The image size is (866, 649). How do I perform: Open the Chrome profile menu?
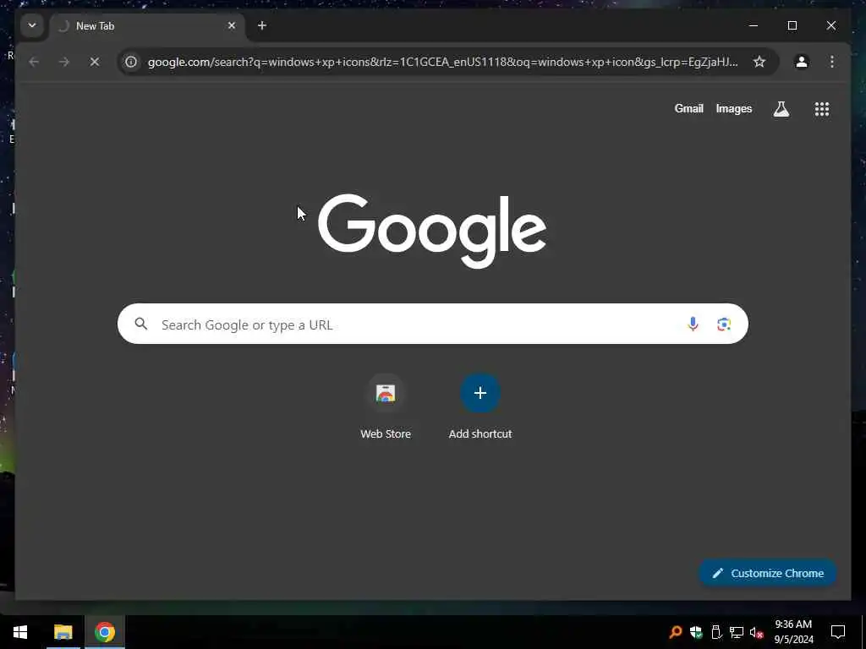(x=802, y=62)
